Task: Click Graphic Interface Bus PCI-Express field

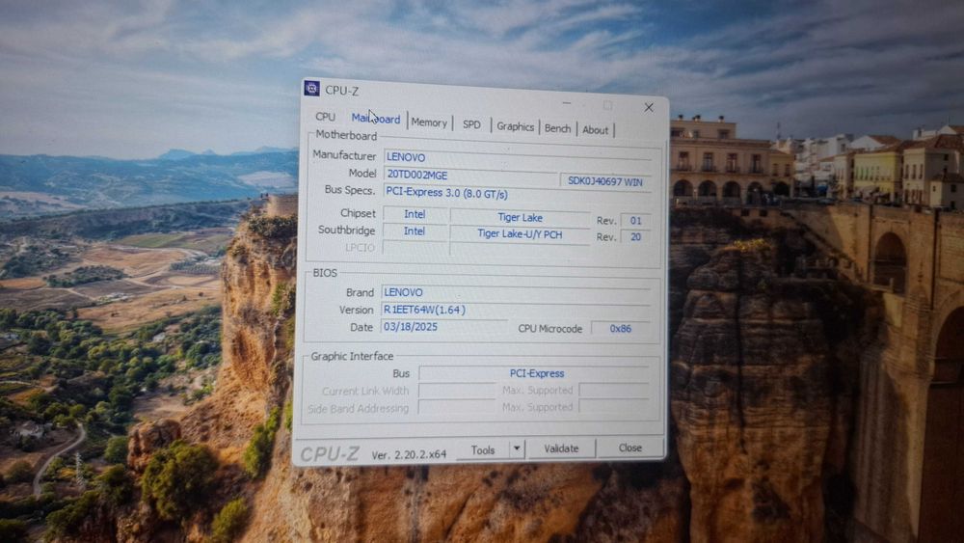Action: tap(534, 373)
